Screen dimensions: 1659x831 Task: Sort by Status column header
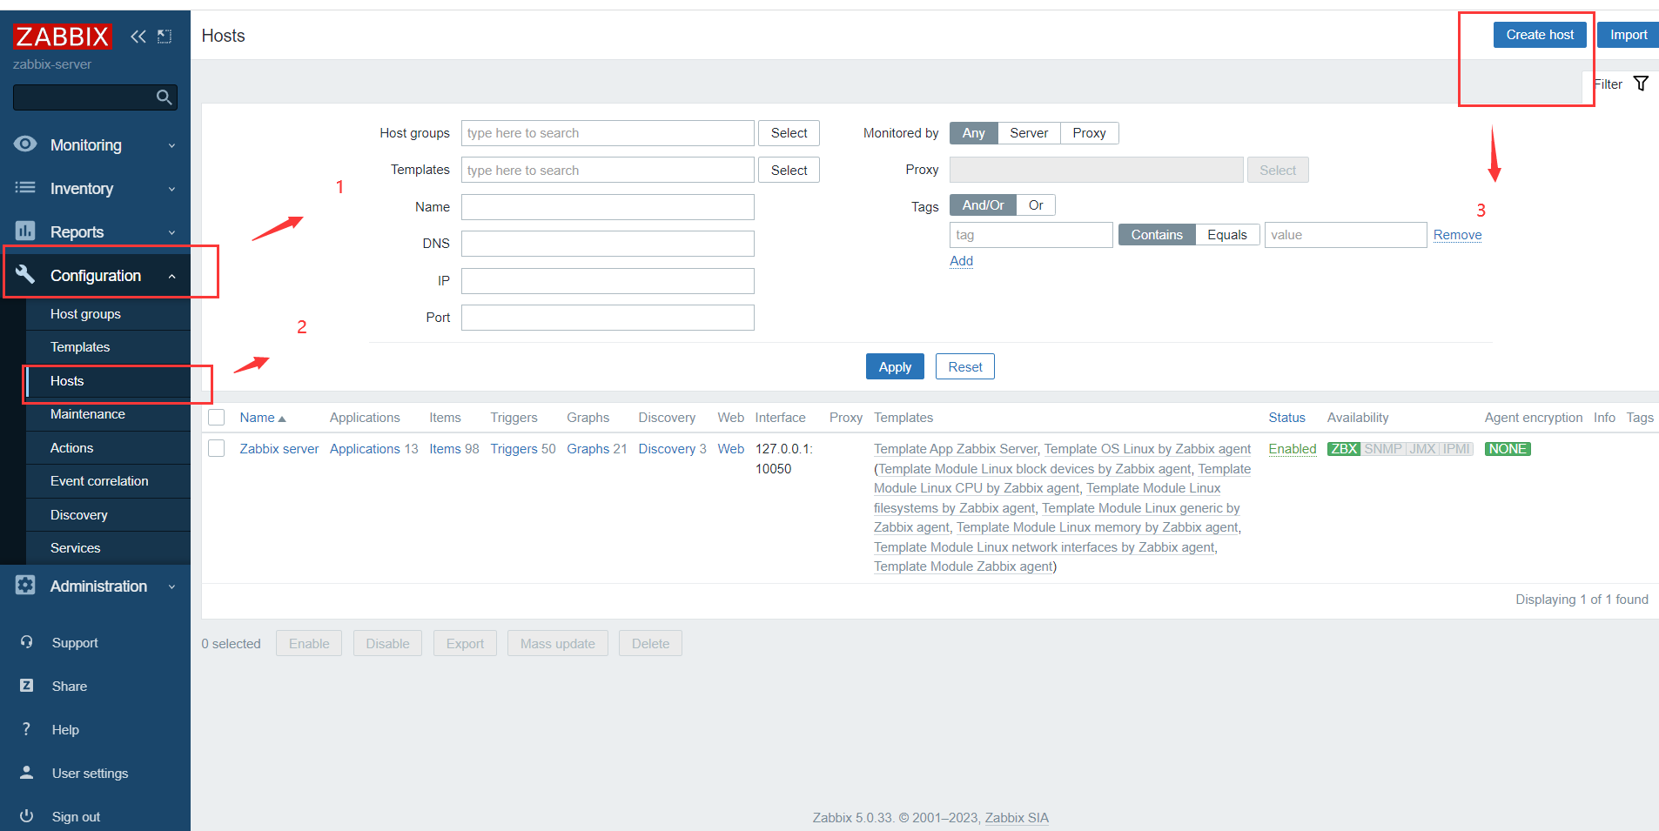pos(1286,418)
